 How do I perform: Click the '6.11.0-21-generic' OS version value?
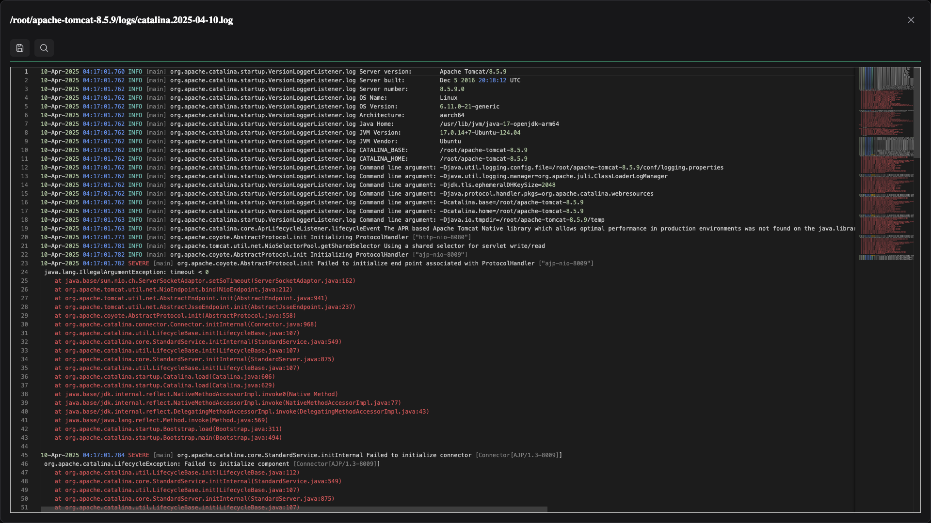point(469,107)
